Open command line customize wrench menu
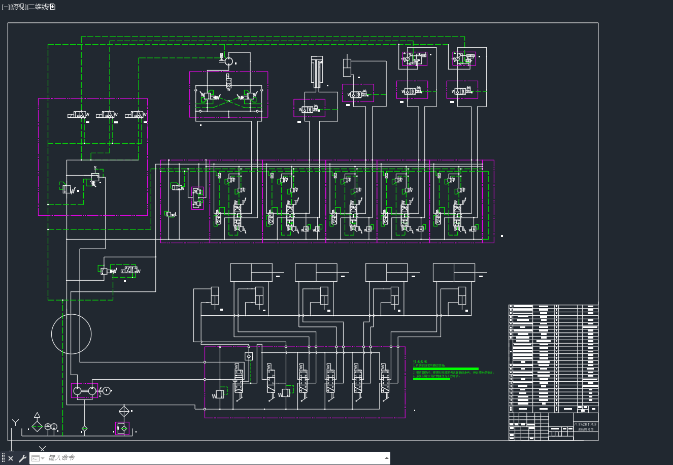The width and height of the screenshot is (673, 465). pyautogui.click(x=22, y=458)
